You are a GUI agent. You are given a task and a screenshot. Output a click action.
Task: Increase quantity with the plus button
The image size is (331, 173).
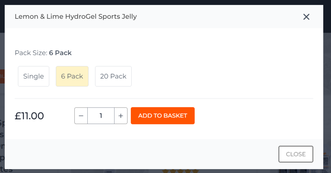(x=121, y=116)
